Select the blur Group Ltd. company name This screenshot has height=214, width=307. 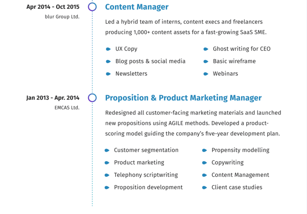click(62, 17)
